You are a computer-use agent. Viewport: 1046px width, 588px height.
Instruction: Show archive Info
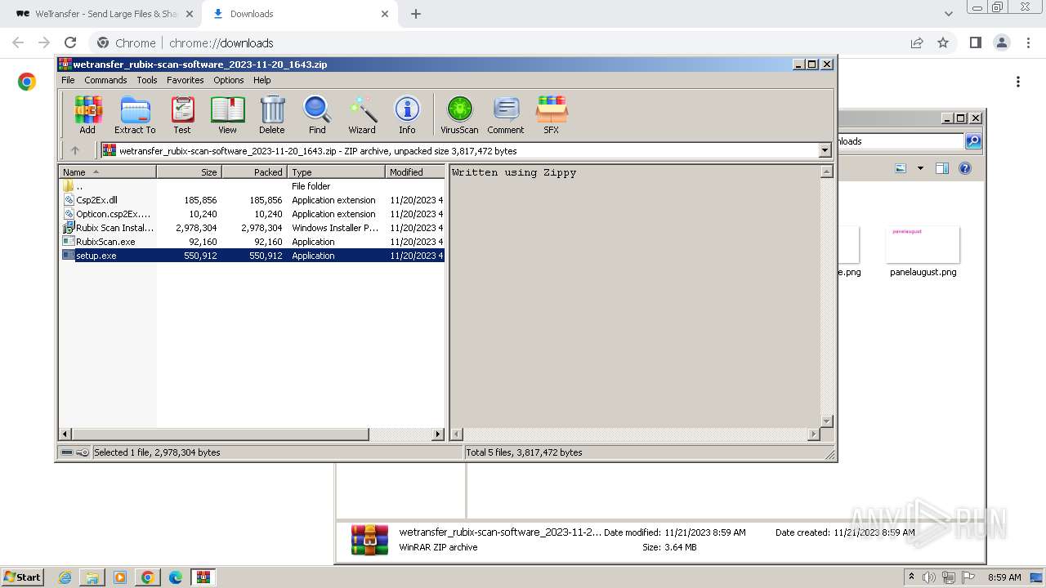pyautogui.click(x=407, y=114)
